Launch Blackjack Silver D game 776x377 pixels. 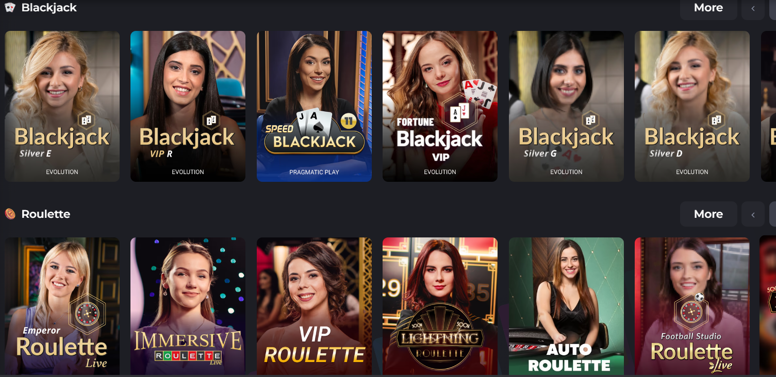click(692, 106)
